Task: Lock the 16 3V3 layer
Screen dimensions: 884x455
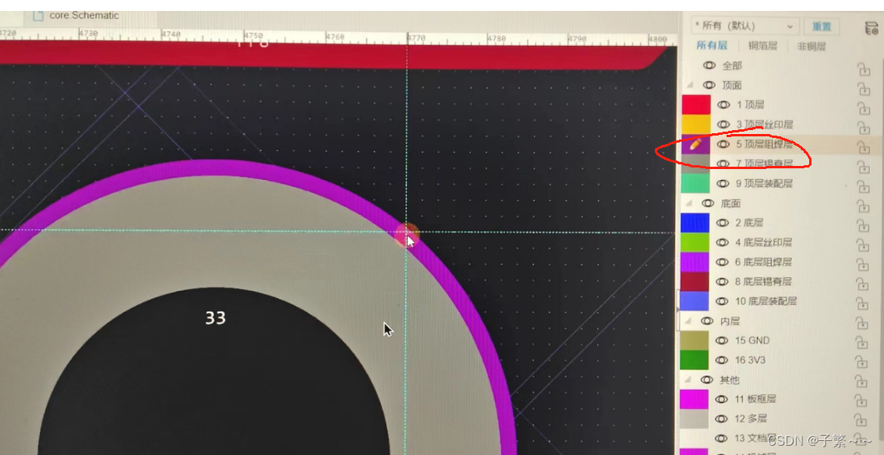Action: pyautogui.click(x=863, y=362)
